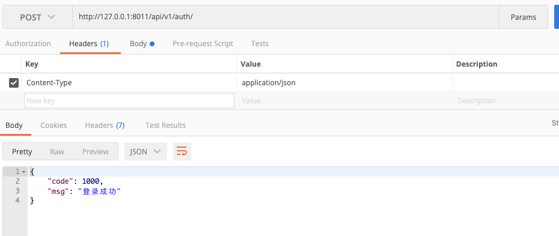559x236 pixels.
Task: Switch response view to Preview
Action: (95, 152)
